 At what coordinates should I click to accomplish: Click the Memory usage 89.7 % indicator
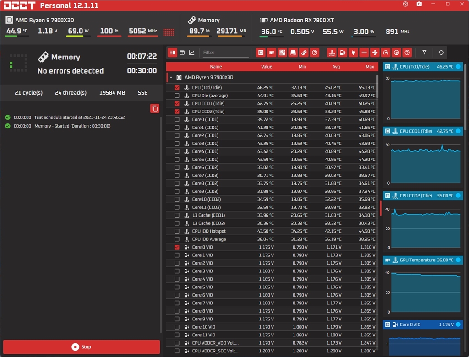pyautogui.click(x=199, y=32)
